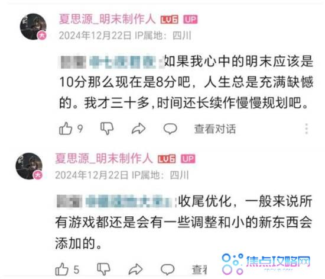325x279 pixels.
Task: Open username 夏思源_明末制作人 in second comment
Action: [104, 159]
